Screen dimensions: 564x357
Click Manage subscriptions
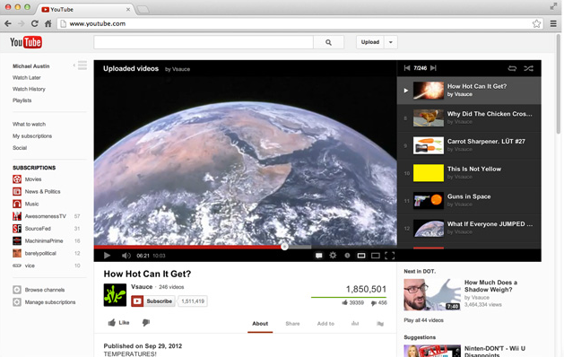click(49, 302)
